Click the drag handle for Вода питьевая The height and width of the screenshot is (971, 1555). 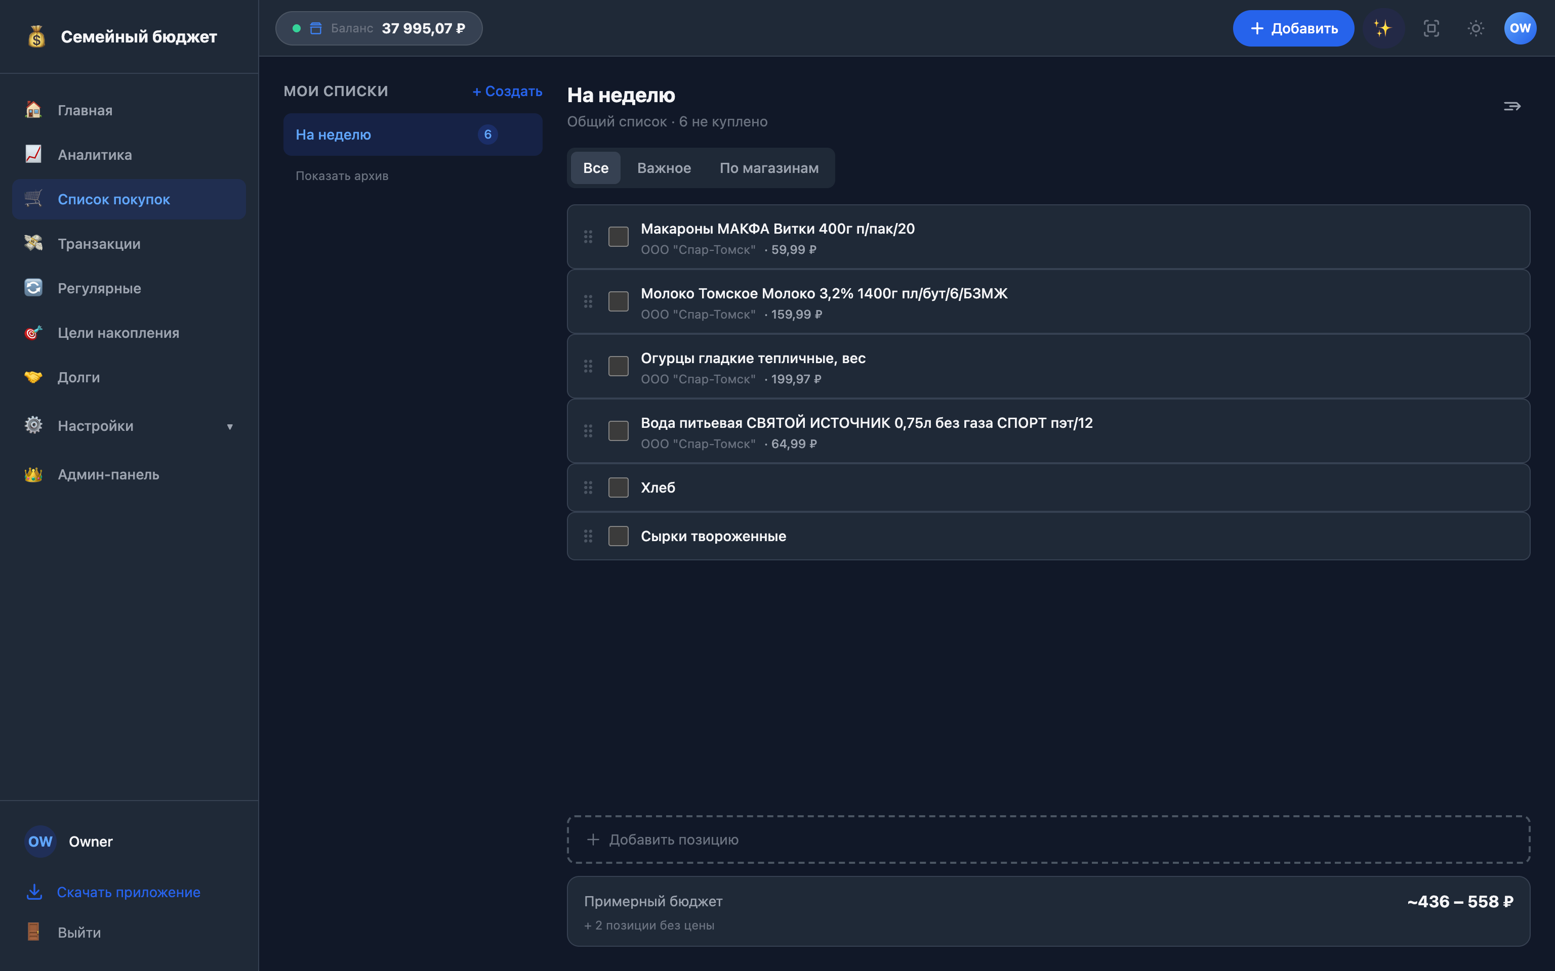[x=588, y=431]
